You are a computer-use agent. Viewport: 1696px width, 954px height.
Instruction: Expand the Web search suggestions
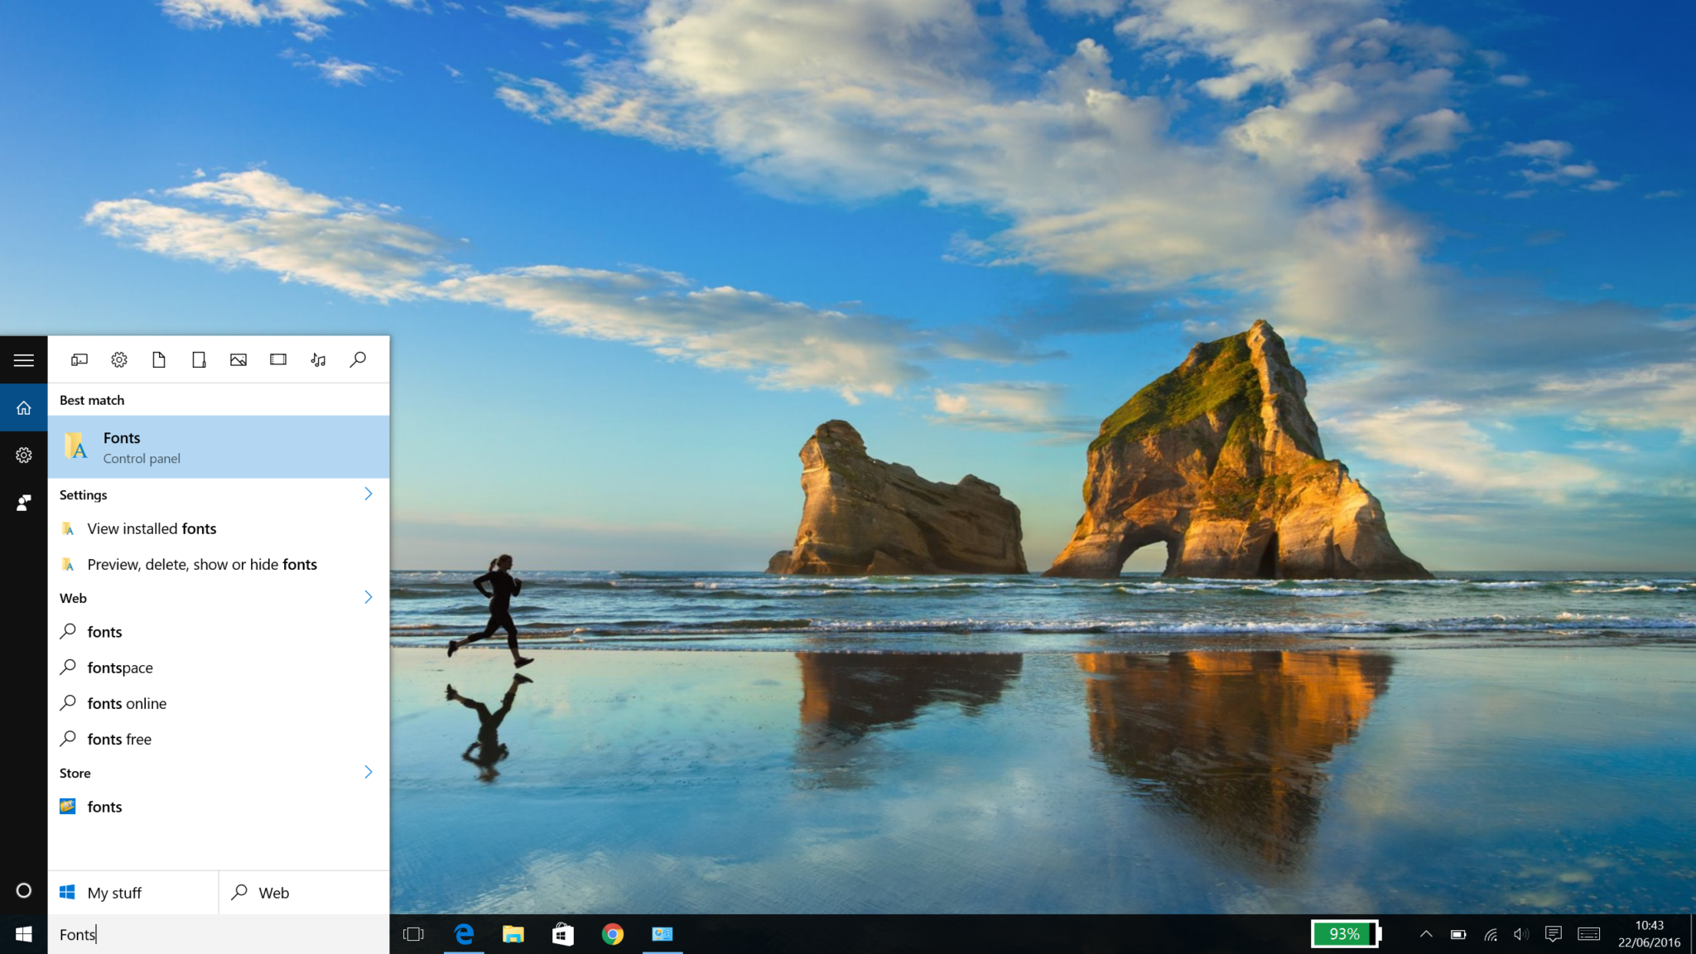[x=369, y=597]
